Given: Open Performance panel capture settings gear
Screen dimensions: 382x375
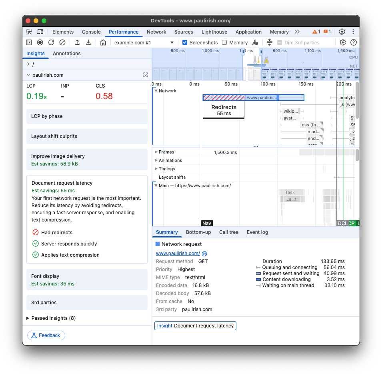Looking at the screenshot, I should (x=343, y=42).
